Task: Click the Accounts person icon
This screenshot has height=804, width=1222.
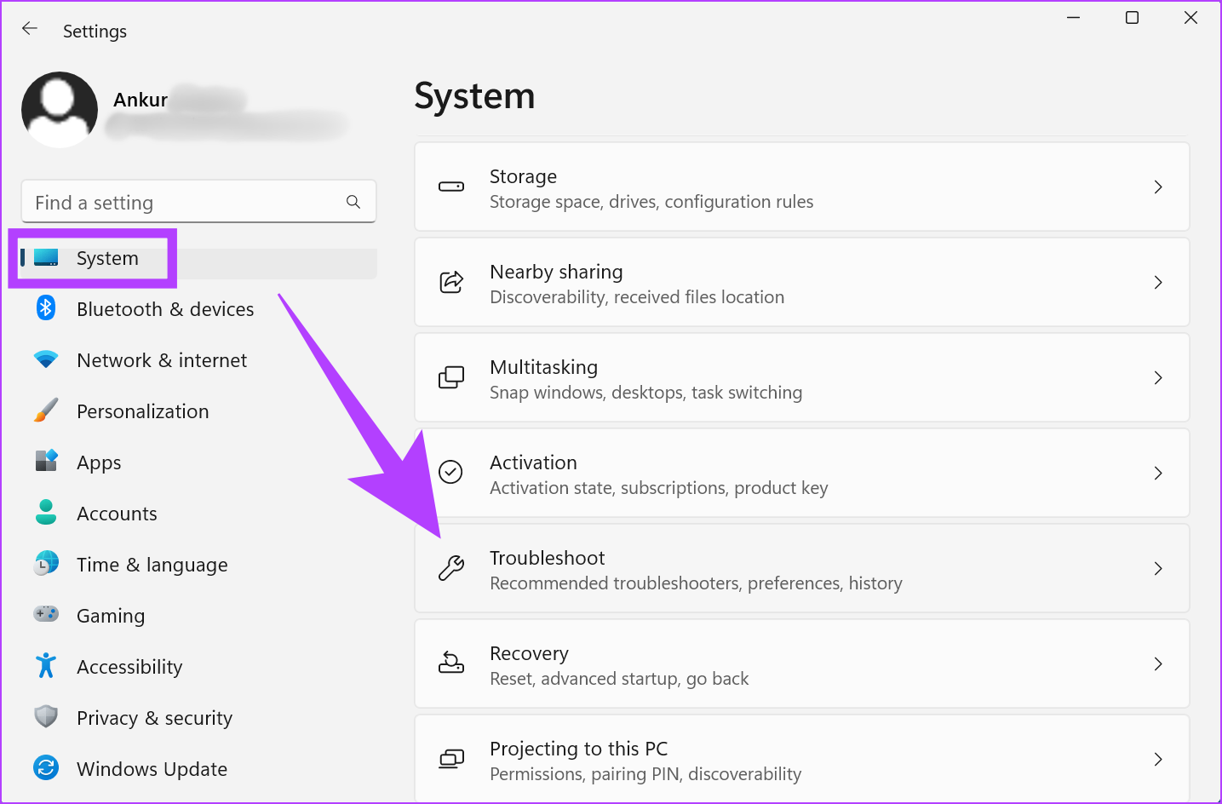Action: tap(46, 512)
